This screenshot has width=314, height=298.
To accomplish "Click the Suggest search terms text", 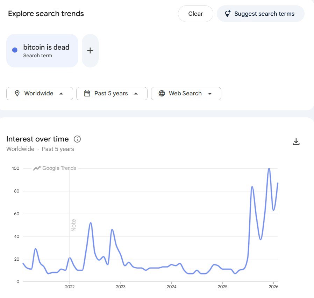I will tap(264, 14).
